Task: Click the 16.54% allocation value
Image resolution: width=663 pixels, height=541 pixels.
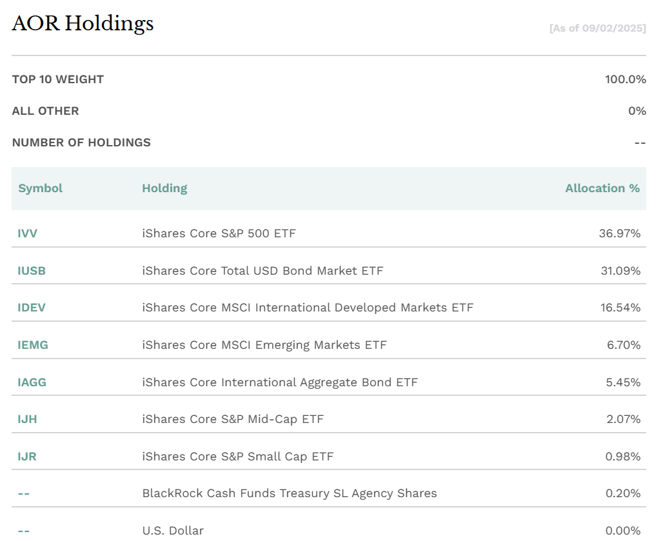Action: click(x=620, y=308)
